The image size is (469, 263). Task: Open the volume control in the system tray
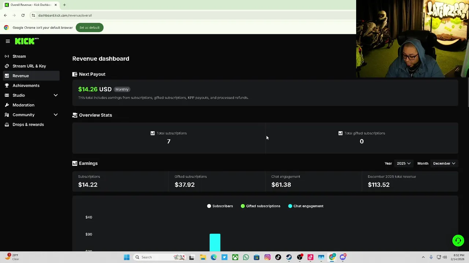[x=445, y=257]
